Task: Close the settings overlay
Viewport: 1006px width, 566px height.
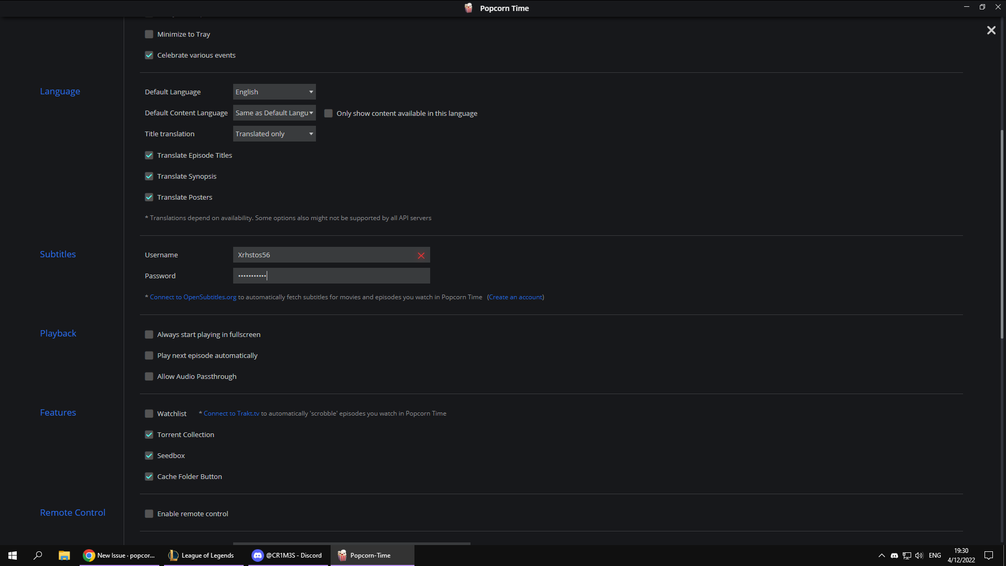Action: (991, 30)
